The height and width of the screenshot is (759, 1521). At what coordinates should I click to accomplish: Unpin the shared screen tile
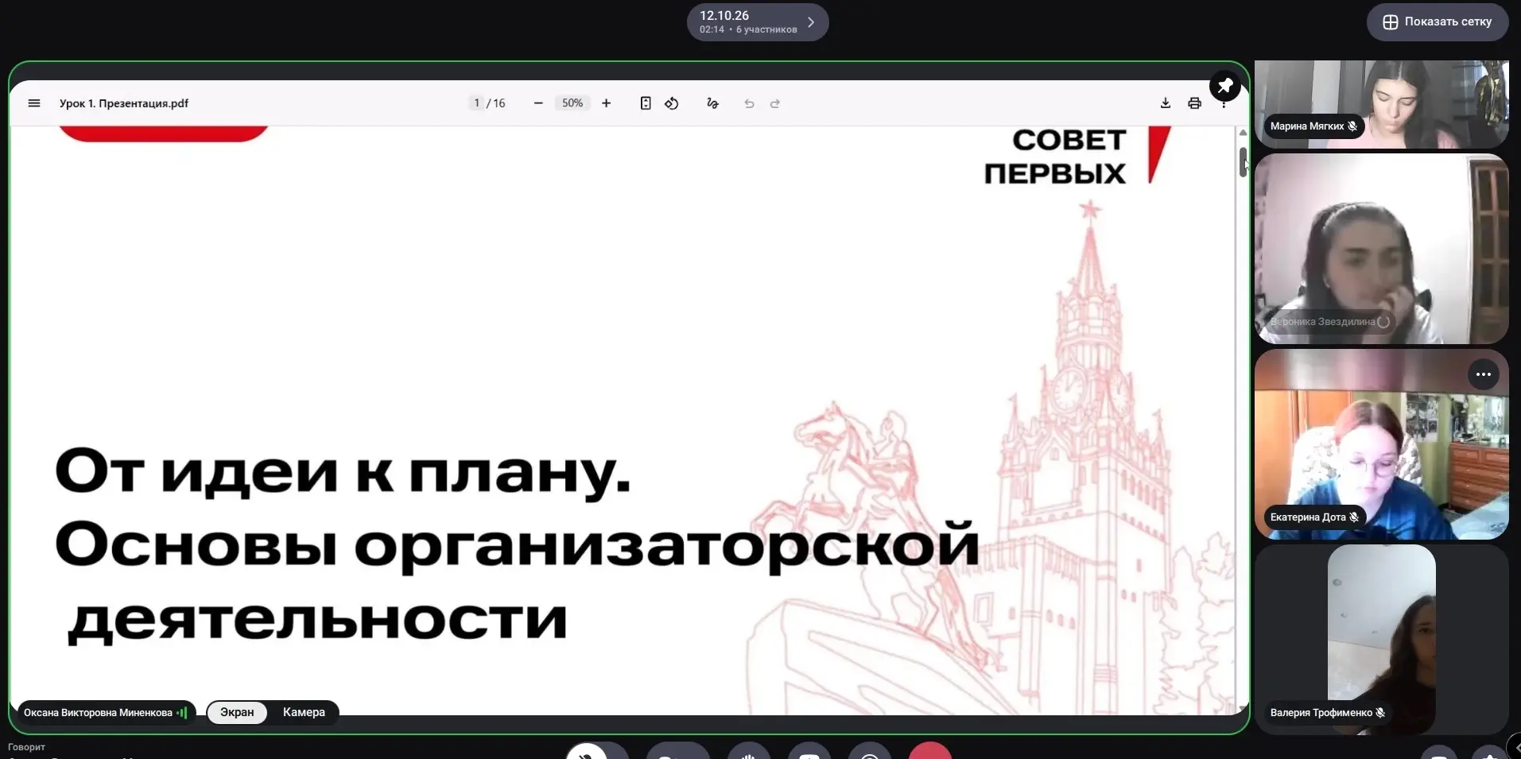pos(1225,85)
